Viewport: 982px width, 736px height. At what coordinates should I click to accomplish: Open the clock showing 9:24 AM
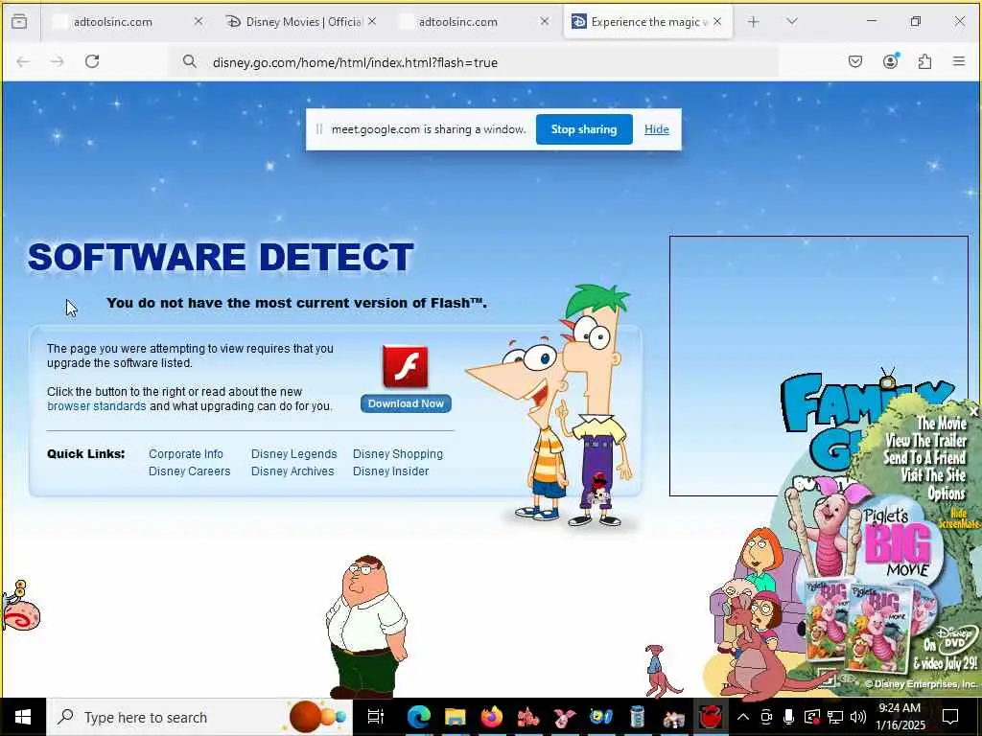[x=900, y=717]
